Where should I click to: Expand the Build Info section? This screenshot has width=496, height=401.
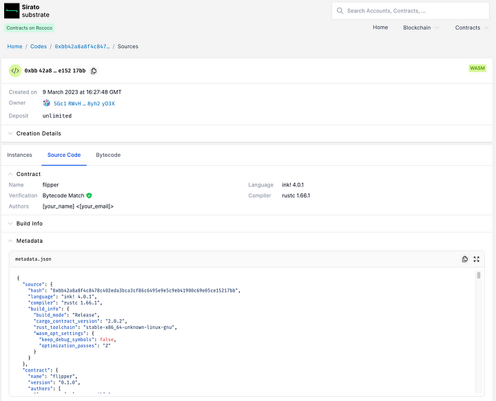click(11, 224)
